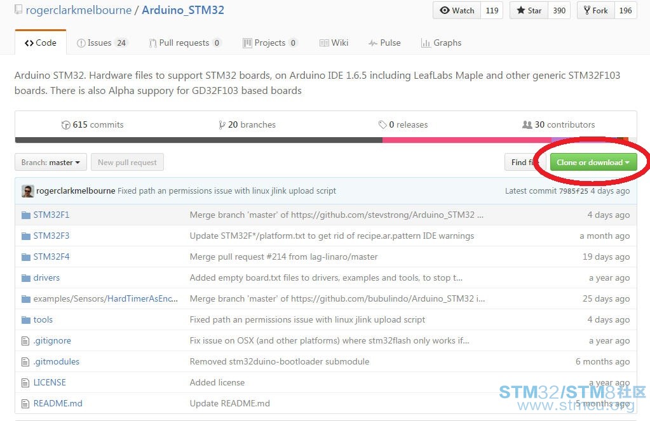Click the dark gray language bar segment
Viewport: 650px width, 421px height.
coord(199,140)
